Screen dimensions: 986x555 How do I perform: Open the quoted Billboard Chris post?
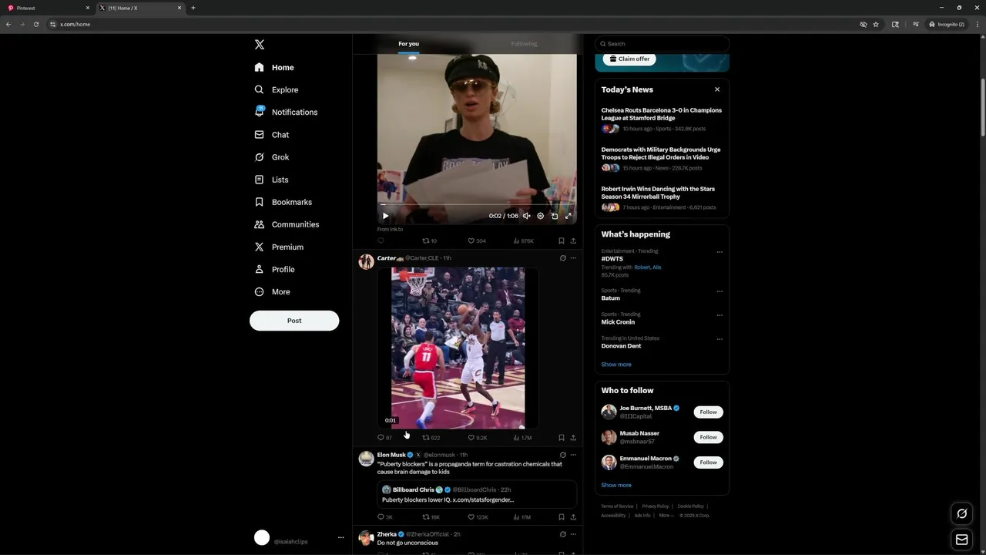coord(477,494)
